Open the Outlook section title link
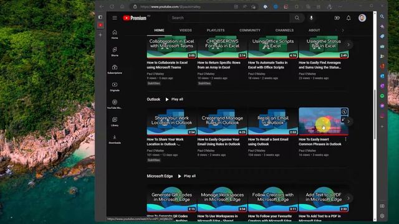 (x=153, y=100)
